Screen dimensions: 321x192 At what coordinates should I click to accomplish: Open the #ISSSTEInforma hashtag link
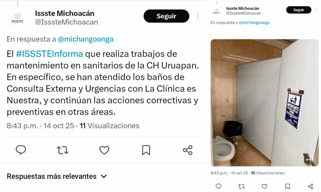(49, 54)
